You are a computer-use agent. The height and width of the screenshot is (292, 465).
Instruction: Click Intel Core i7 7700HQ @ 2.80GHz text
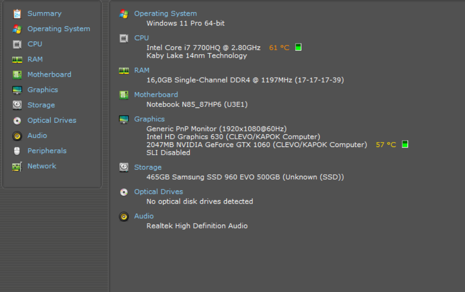(x=203, y=48)
